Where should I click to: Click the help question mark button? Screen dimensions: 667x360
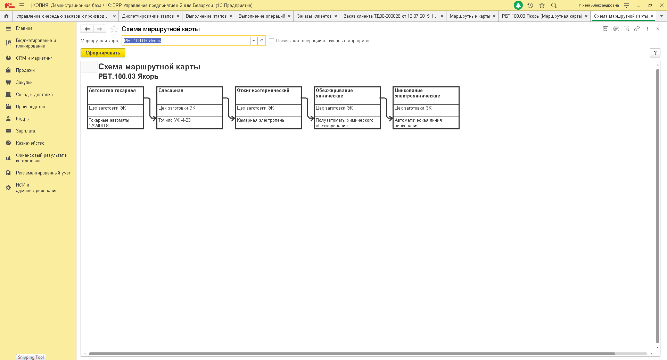tap(655, 53)
